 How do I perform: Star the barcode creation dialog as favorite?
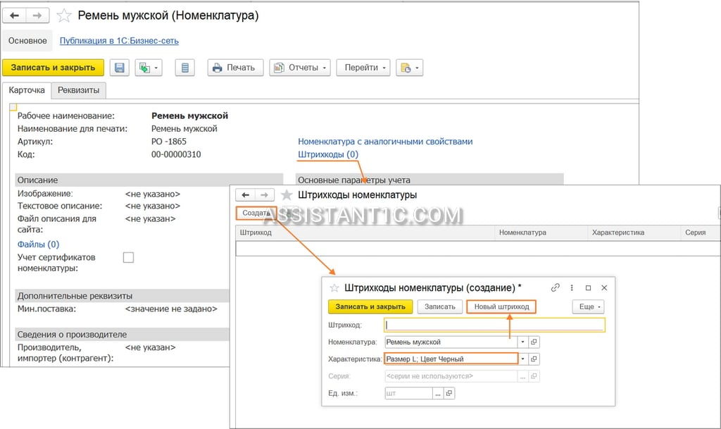(x=334, y=288)
